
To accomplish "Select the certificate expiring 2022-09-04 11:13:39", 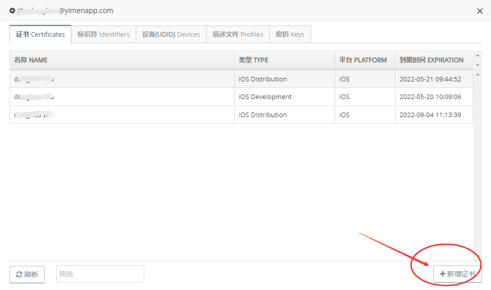I will point(241,115).
